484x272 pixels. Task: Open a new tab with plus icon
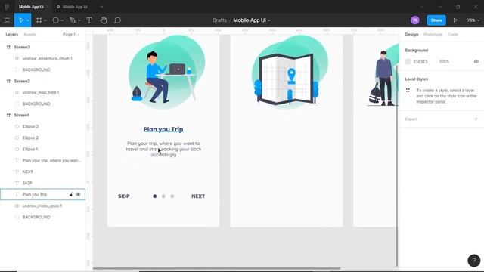tap(101, 7)
